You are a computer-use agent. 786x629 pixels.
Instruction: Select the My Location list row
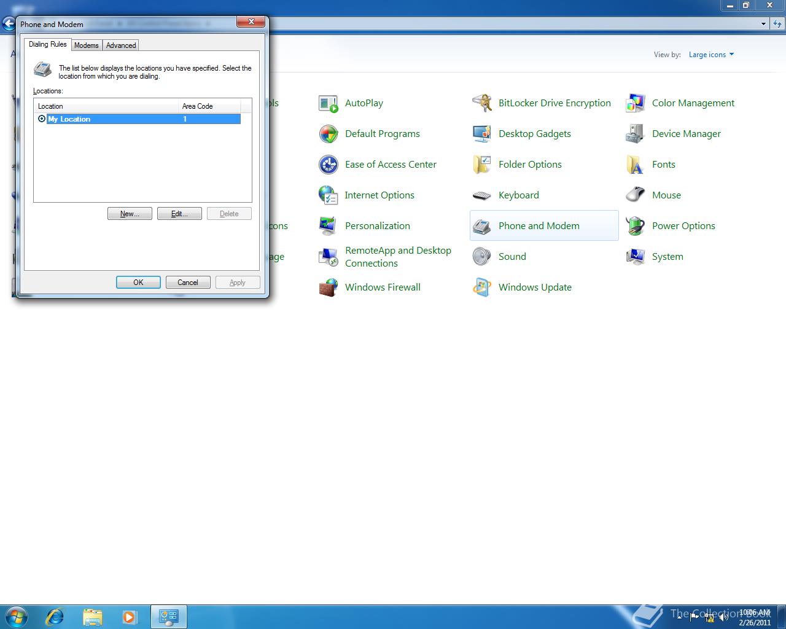tap(138, 119)
